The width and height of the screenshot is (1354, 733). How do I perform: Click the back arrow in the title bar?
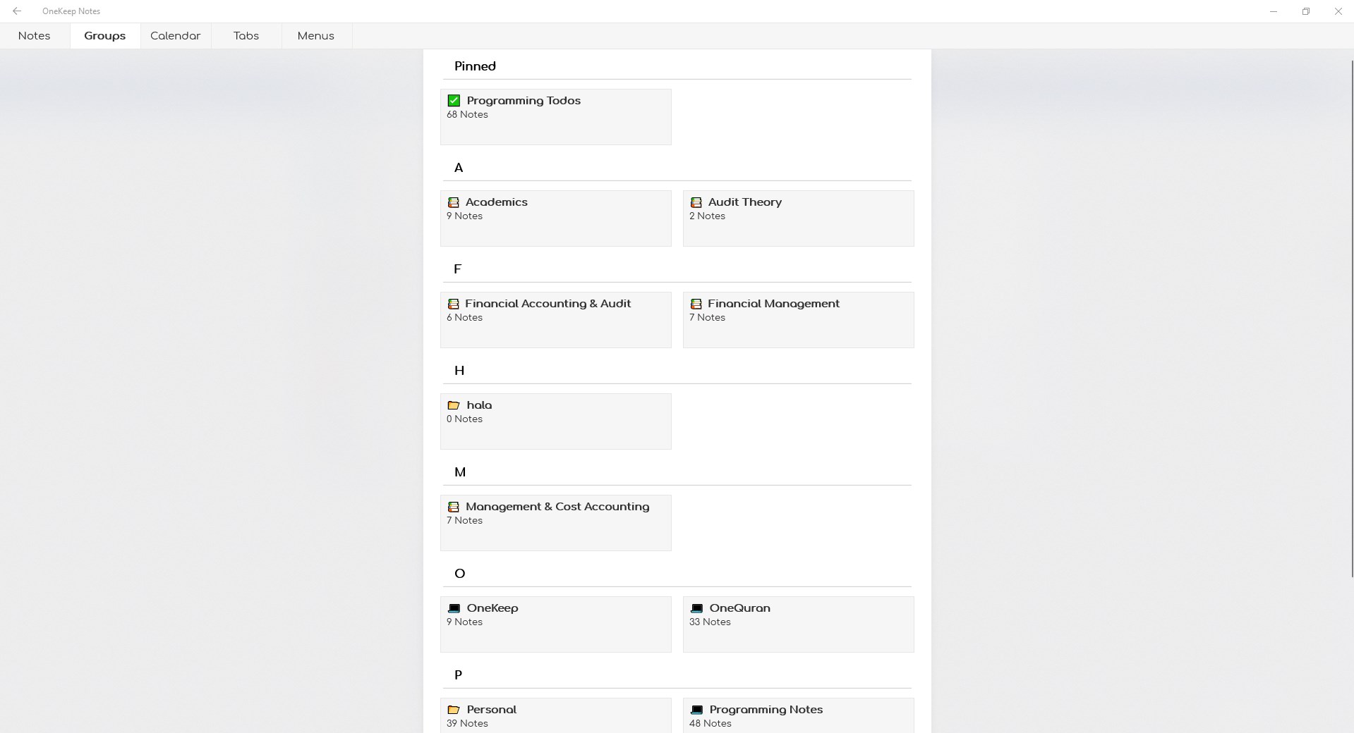coord(17,11)
